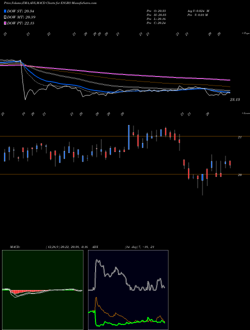This screenshot has height=330, width=250.
Task: Click the '<-Lows' row label
Action: (245, 113)
